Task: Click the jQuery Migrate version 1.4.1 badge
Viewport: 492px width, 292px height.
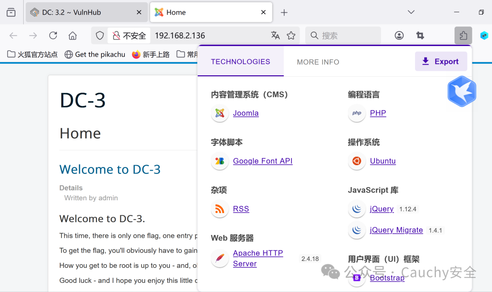Action: 435,230
